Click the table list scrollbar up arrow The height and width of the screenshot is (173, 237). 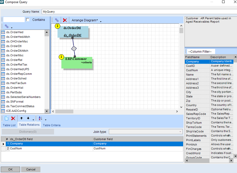click(x=47, y=32)
